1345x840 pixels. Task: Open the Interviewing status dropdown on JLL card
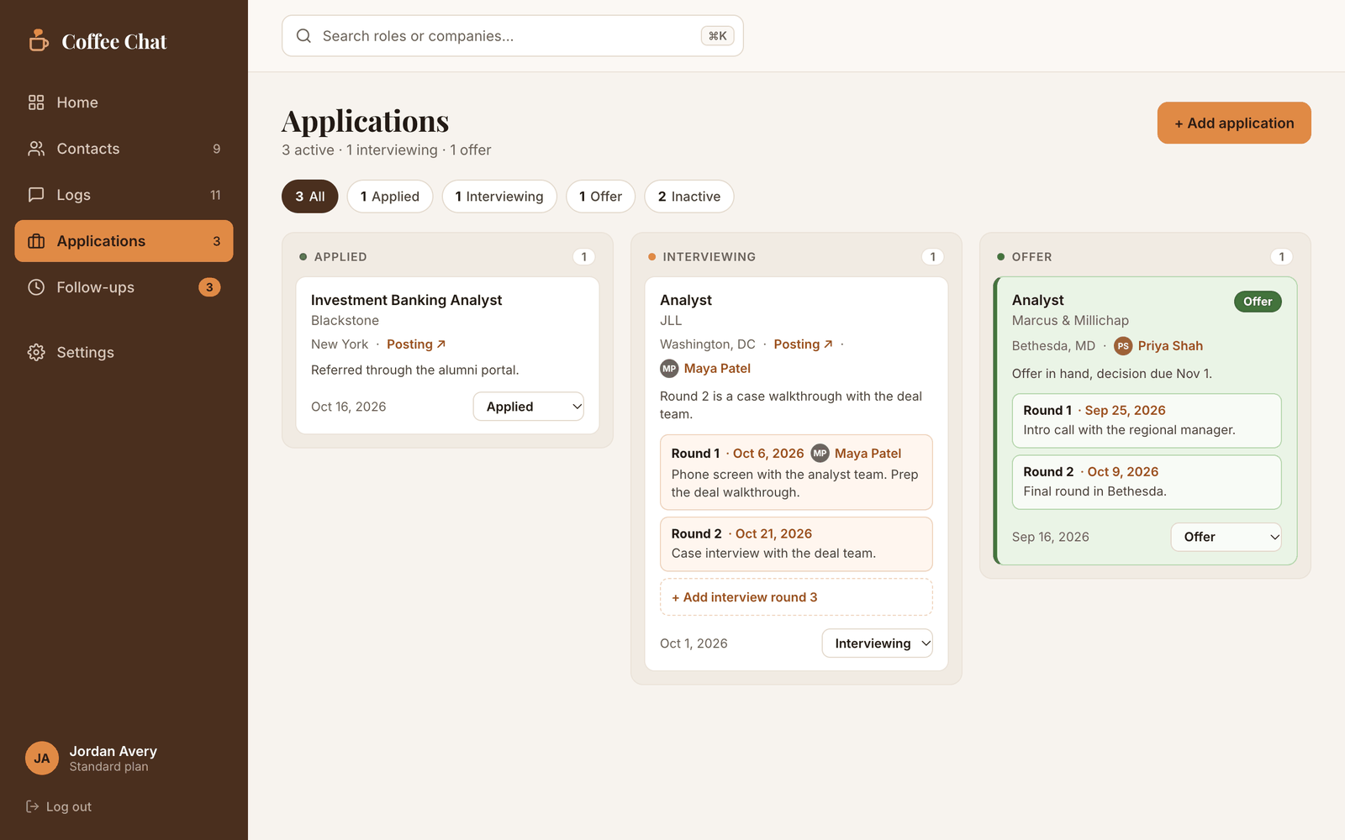pyautogui.click(x=877, y=643)
